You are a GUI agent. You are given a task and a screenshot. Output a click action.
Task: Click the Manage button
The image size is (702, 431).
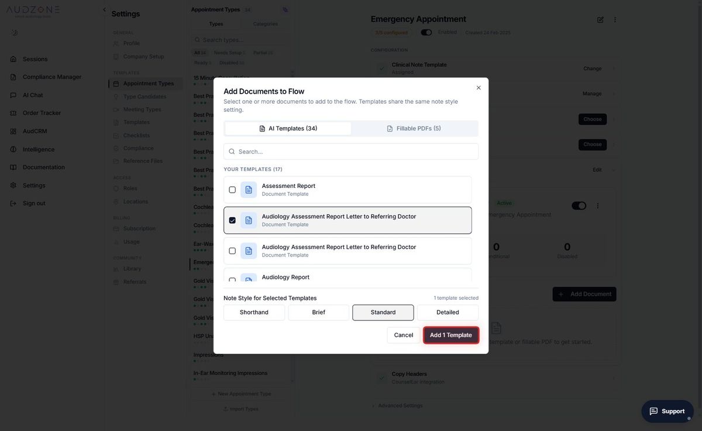tap(592, 94)
